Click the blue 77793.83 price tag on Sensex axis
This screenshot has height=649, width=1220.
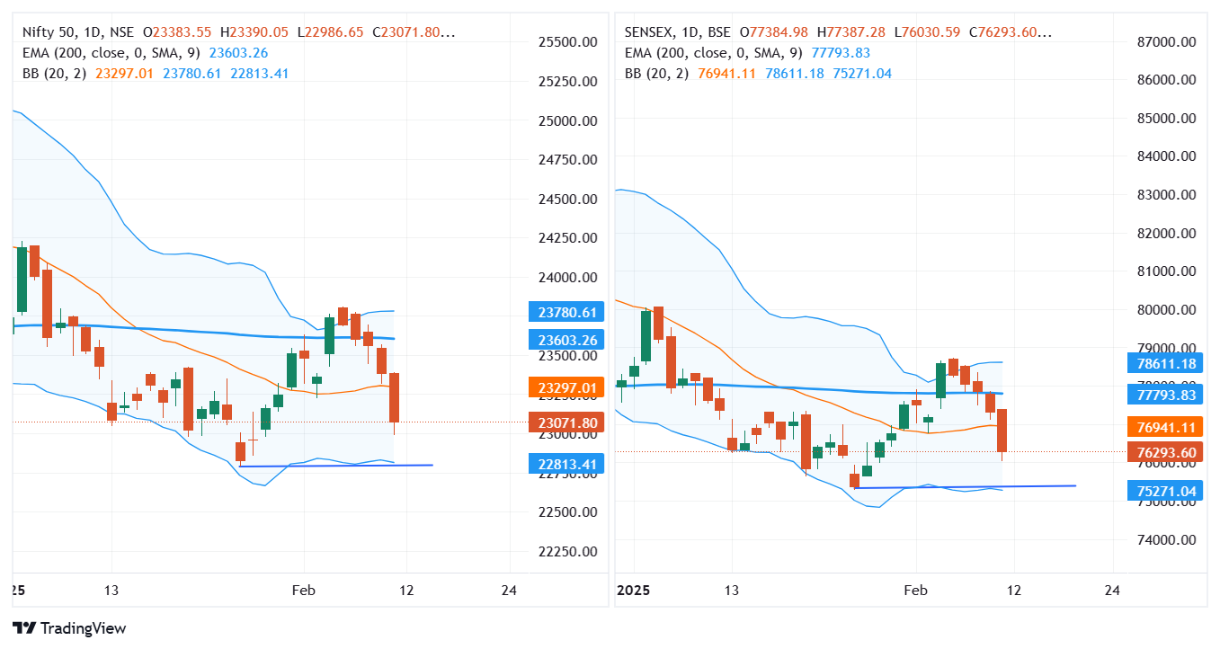[1164, 394]
